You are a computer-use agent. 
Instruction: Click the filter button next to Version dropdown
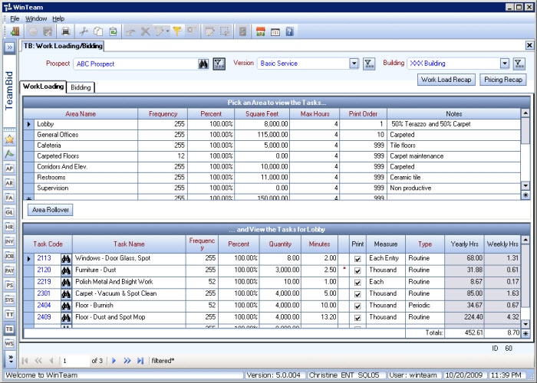[369, 64]
